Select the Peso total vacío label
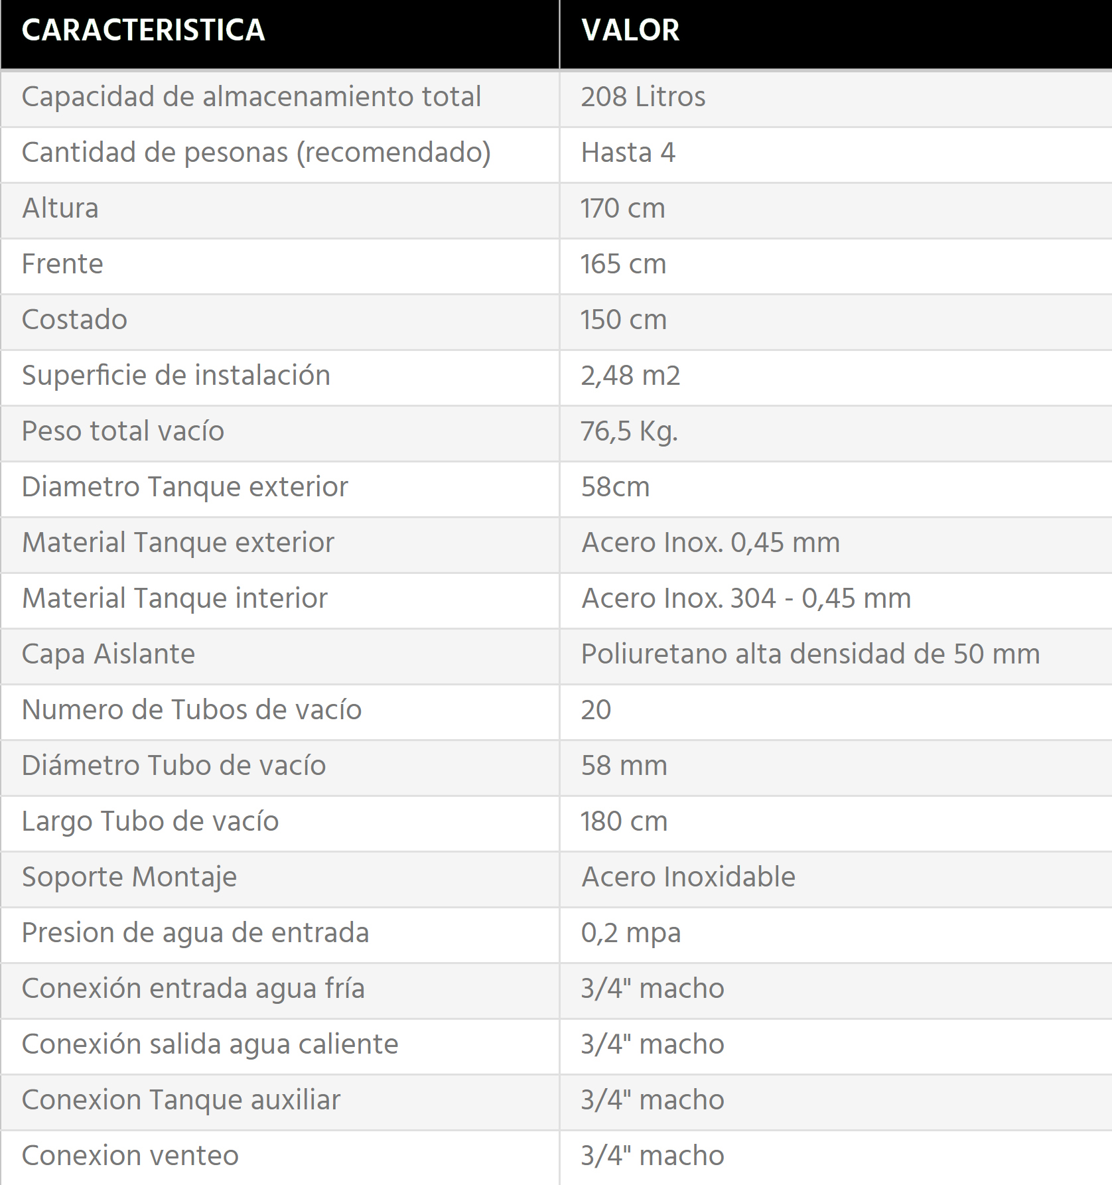Image resolution: width=1112 pixels, height=1185 pixels. pos(123,431)
